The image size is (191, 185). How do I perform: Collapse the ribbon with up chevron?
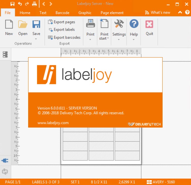[x=180, y=12]
